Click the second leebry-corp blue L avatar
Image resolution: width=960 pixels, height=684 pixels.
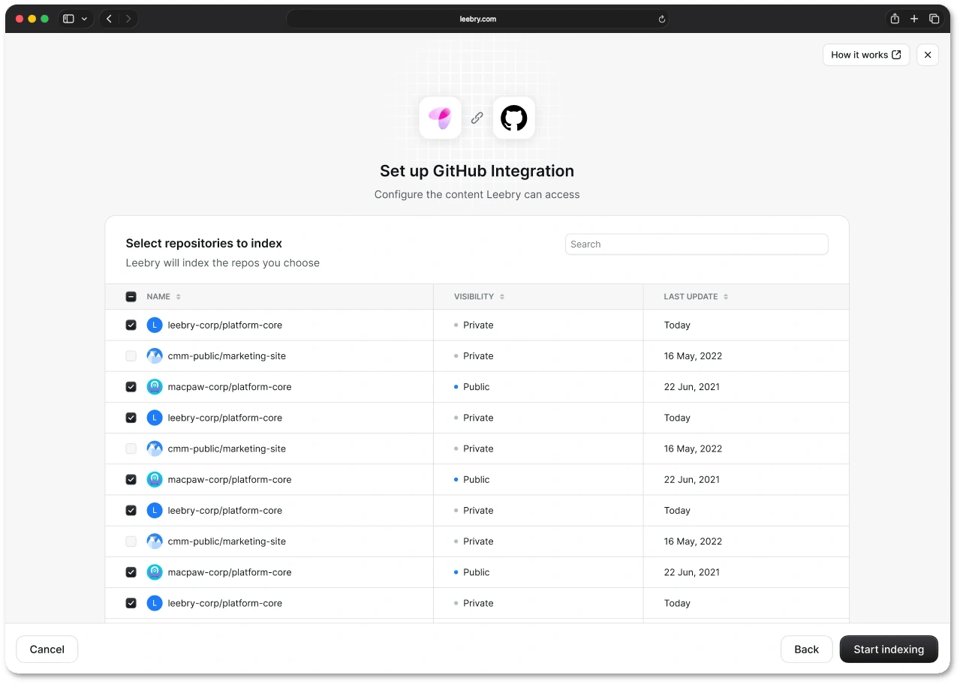pos(155,418)
